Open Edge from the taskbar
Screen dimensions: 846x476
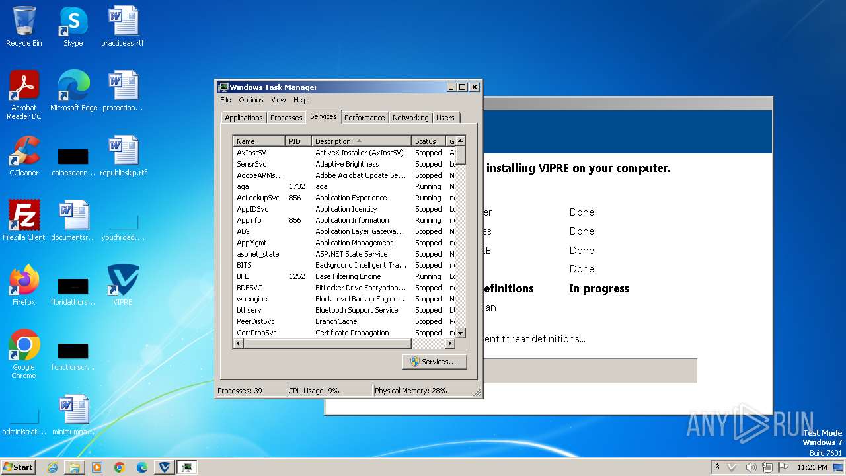pyautogui.click(x=142, y=467)
